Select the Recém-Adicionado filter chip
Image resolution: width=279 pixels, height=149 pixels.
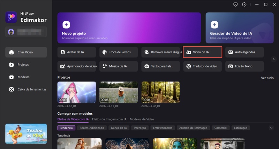[x=92, y=128]
